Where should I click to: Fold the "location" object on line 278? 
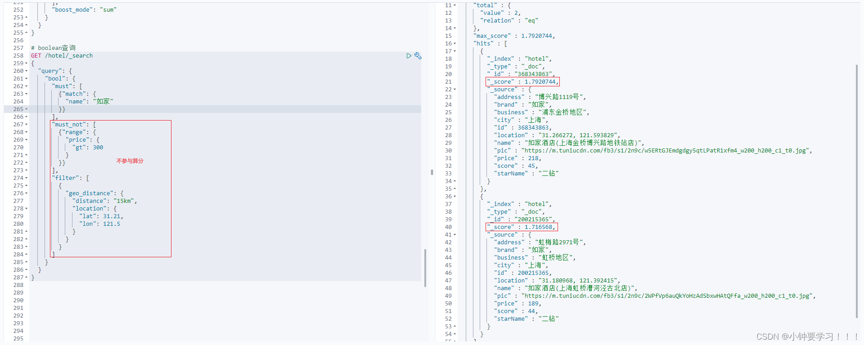coord(27,209)
